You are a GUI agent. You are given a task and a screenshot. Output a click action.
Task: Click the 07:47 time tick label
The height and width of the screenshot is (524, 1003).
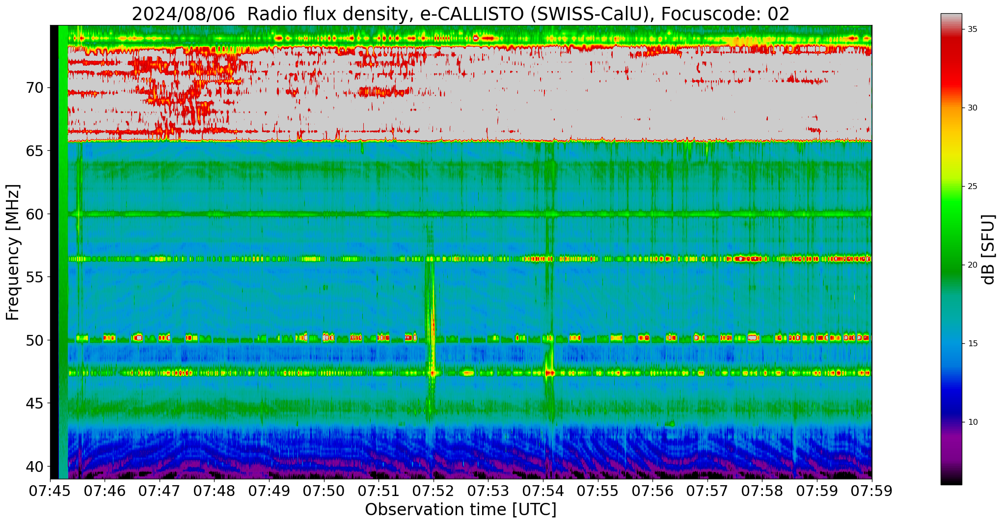pyautogui.click(x=160, y=491)
